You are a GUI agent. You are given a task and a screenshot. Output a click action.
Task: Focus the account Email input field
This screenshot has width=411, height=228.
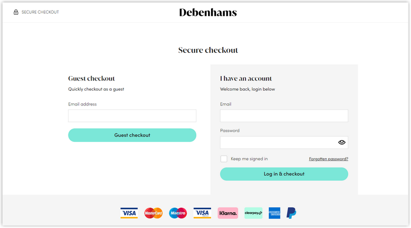click(x=284, y=116)
